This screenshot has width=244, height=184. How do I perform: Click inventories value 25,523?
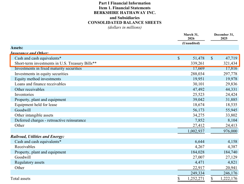199,95
